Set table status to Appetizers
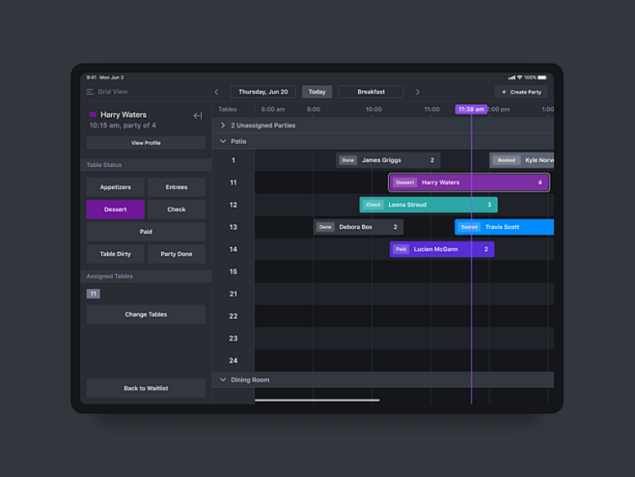The image size is (635, 477). click(115, 187)
